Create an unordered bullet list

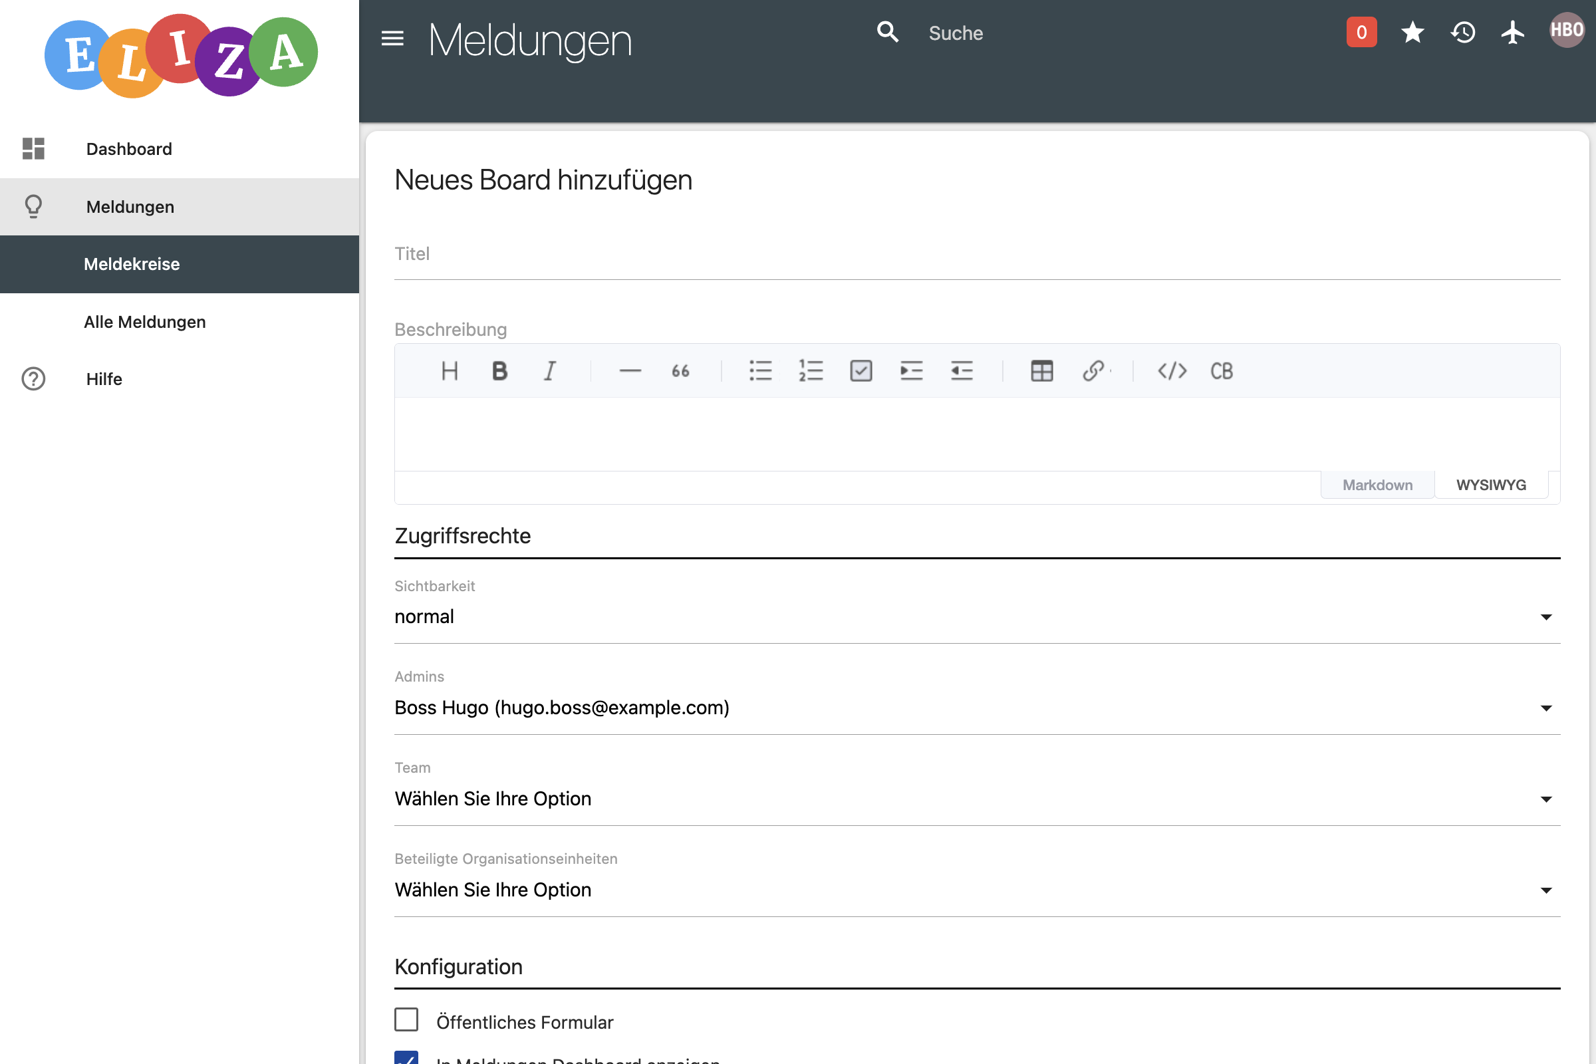(x=761, y=371)
